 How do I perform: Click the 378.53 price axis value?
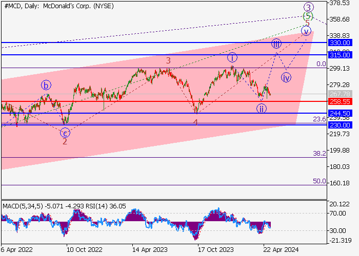click(340, 3)
